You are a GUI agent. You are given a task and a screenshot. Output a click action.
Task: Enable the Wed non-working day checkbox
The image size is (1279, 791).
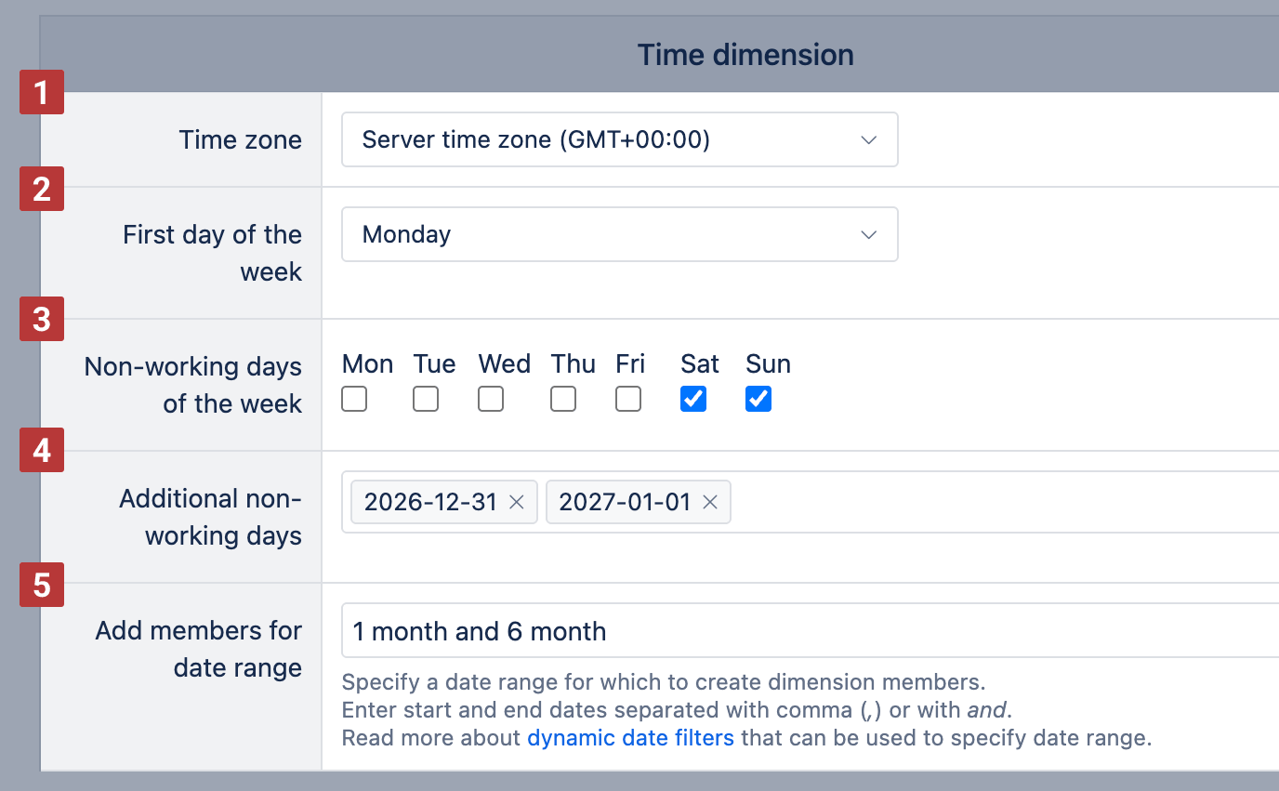[491, 400]
